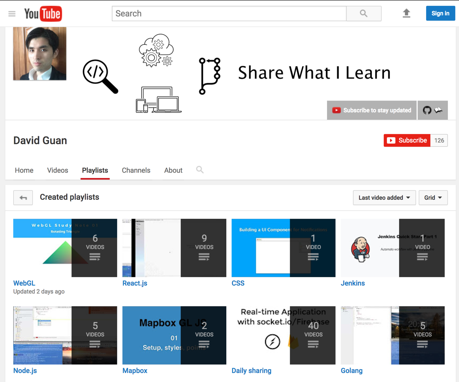This screenshot has width=459, height=382.
Task: Open the Jenkins playlist link
Action: pos(353,283)
